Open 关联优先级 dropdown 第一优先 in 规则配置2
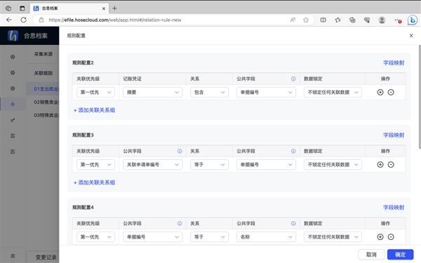The height and width of the screenshot is (263, 421). click(95, 93)
